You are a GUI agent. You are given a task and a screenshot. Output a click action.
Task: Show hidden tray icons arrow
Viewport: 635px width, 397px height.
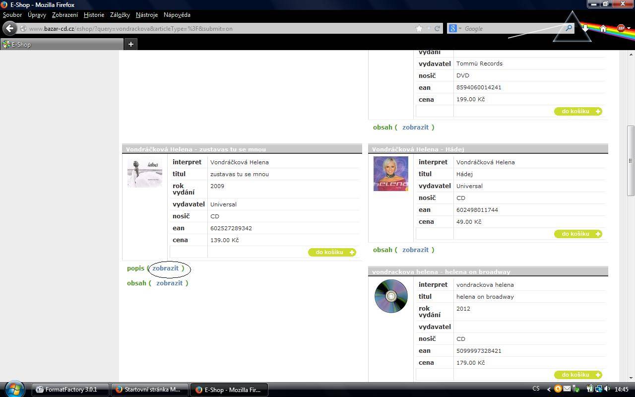coord(549,389)
